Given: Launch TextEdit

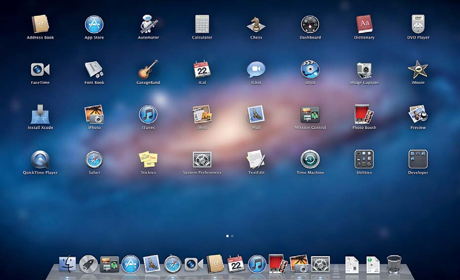Looking at the screenshot, I should click(x=256, y=160).
